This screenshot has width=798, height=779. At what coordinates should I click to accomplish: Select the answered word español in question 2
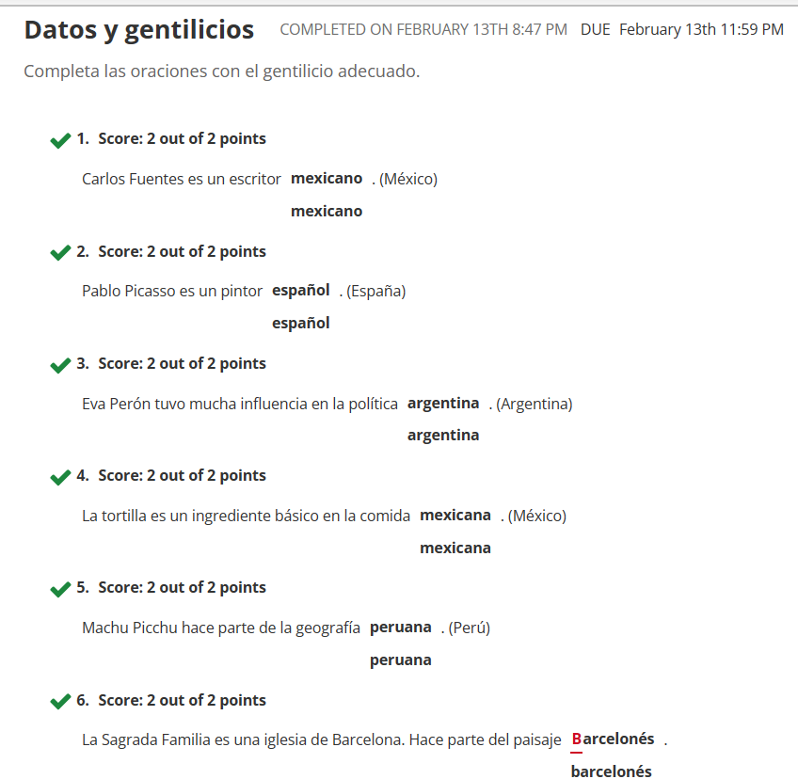pyautogui.click(x=301, y=291)
